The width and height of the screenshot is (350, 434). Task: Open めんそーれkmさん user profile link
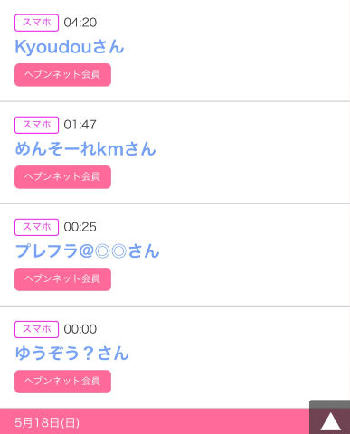point(85,149)
